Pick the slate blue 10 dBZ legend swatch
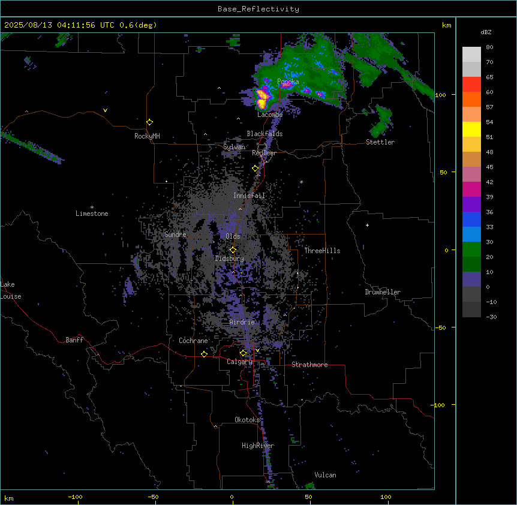This screenshot has height=505, width=517. (x=471, y=279)
